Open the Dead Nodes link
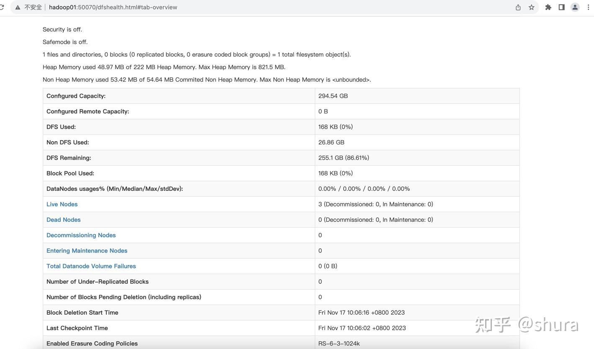 pyautogui.click(x=64, y=220)
